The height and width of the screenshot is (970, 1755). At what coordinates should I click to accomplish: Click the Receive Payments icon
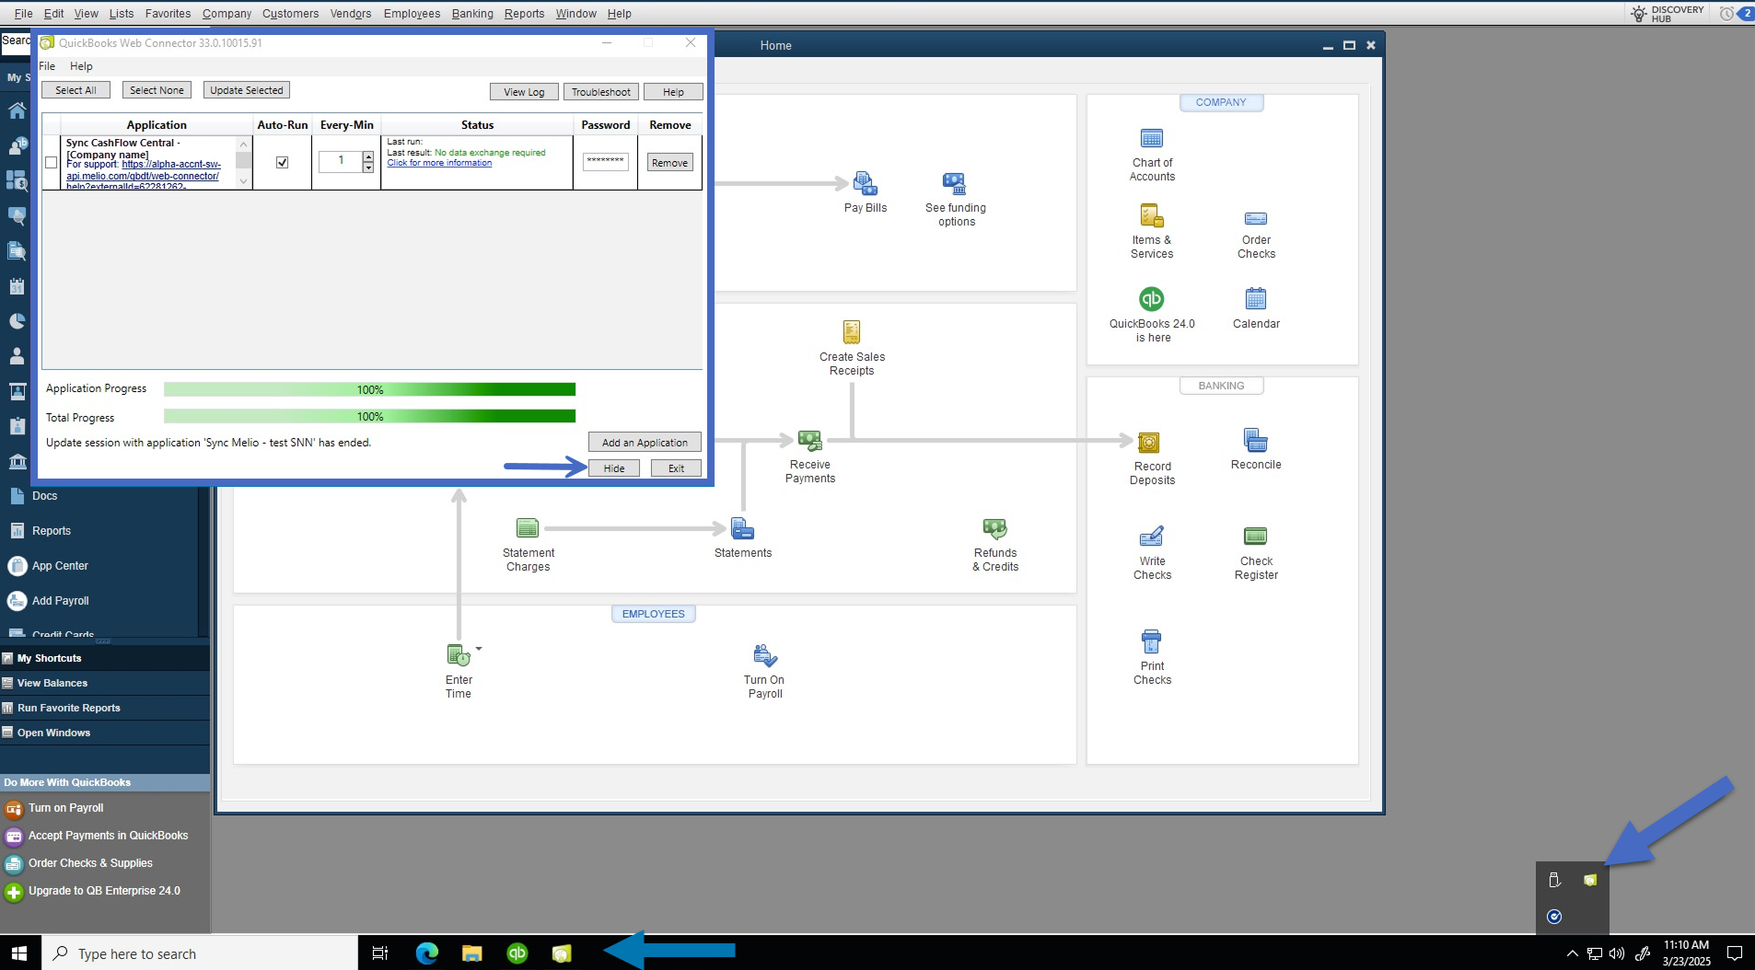[x=809, y=441]
